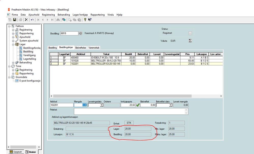Click the Delete X toolbar icon
The height and width of the screenshot is (154, 254).
tap(26, 20)
